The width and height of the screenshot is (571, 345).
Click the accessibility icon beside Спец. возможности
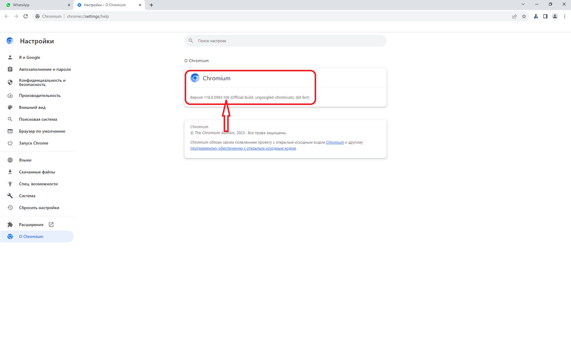[10, 184]
